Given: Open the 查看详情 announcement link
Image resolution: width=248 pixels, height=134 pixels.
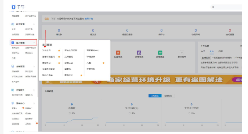Looking at the screenshot, I should [89, 19].
